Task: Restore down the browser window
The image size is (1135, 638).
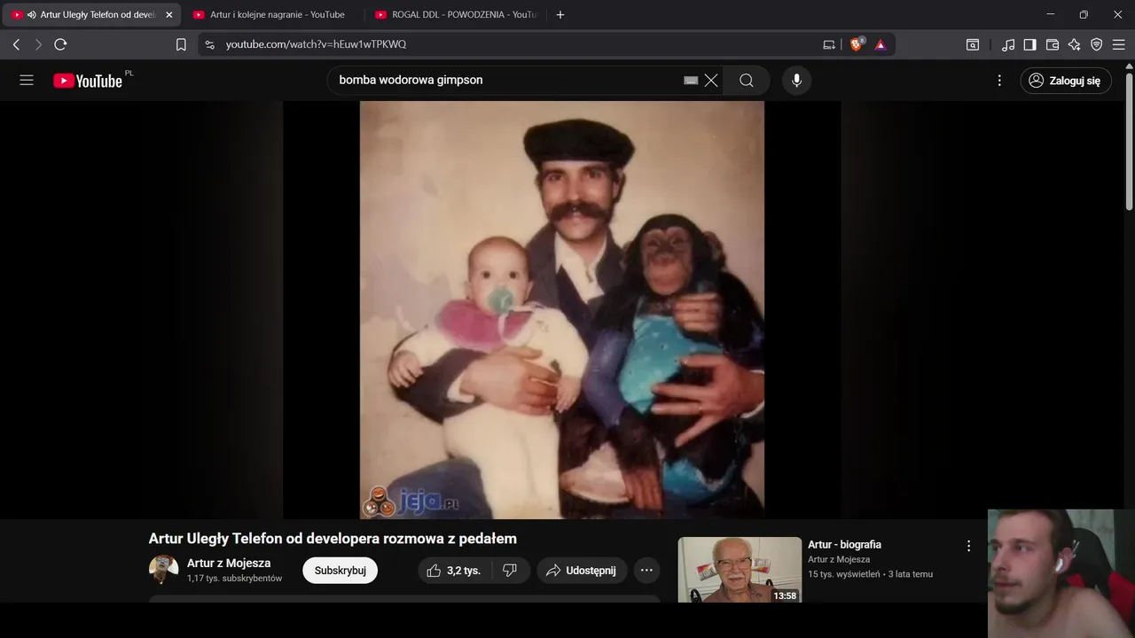Action: tap(1084, 15)
